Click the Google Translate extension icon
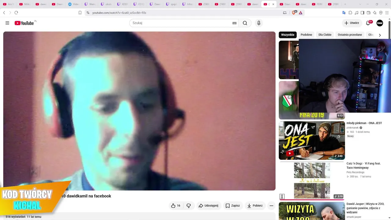Screen dimensions: 391x220 coord(344,13)
